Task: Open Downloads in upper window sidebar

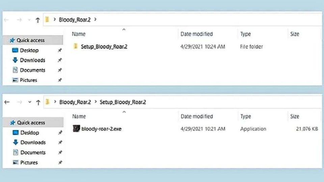Action: tap(32, 60)
